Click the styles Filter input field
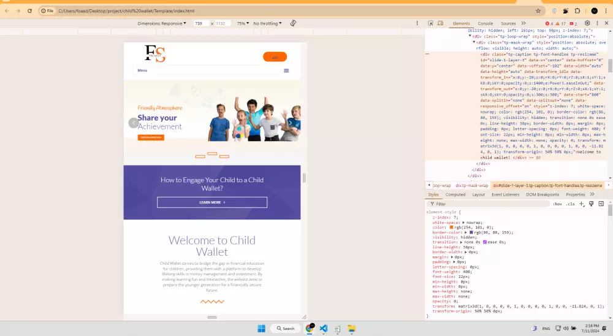613x336 pixels. click(x=489, y=204)
